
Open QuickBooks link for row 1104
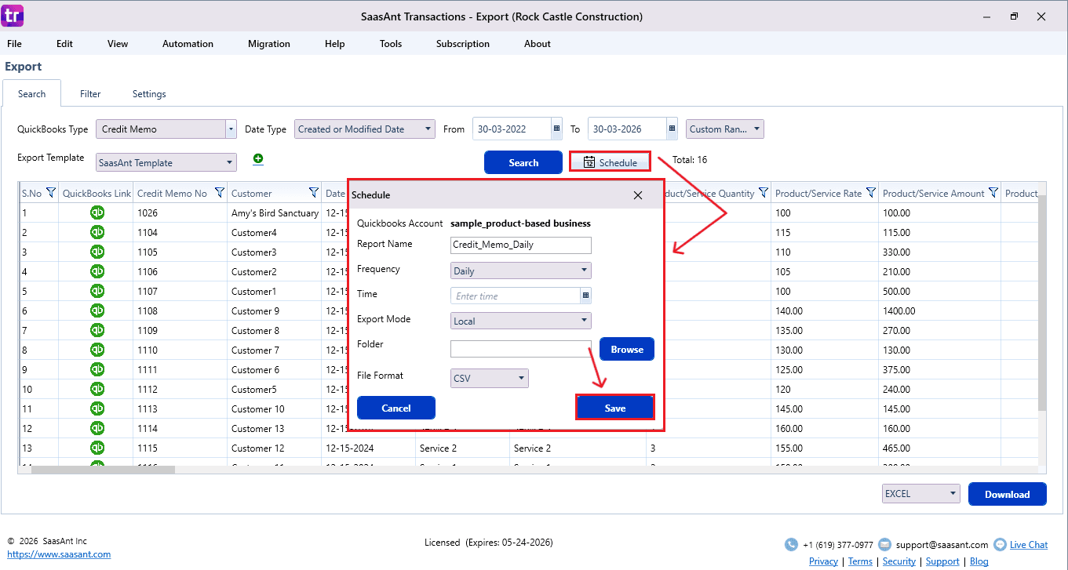pyautogui.click(x=97, y=232)
